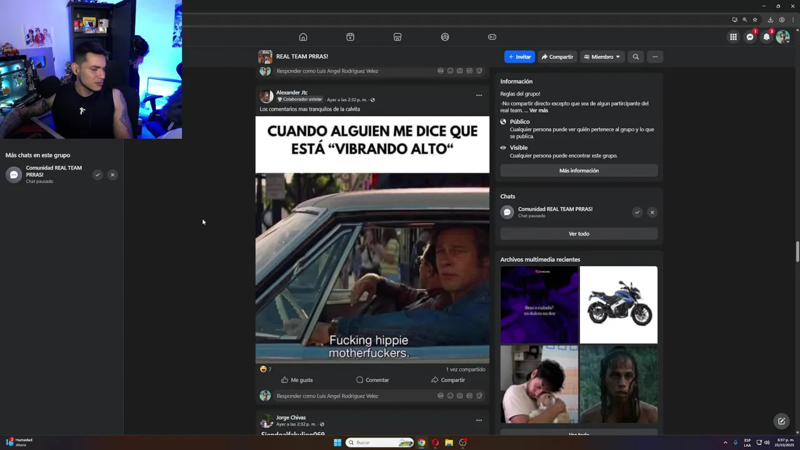
Task: Open Messenger chats icon
Action: pyautogui.click(x=750, y=37)
